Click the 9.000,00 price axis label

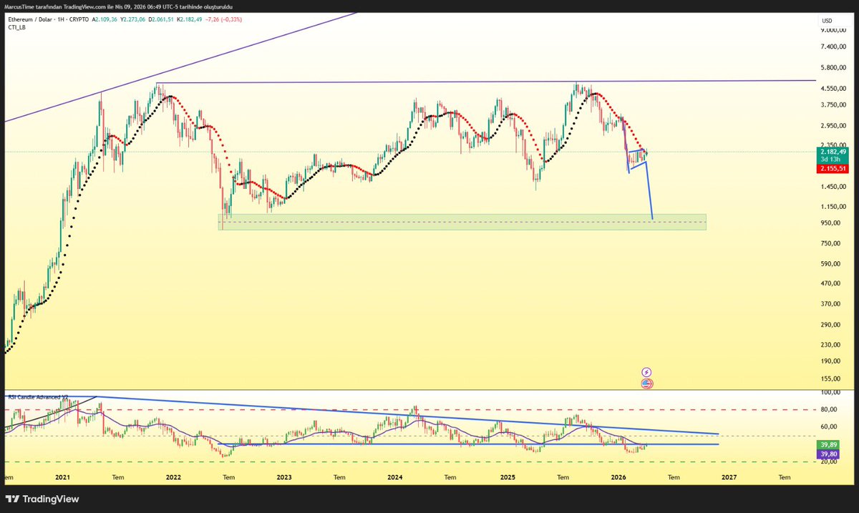[x=835, y=30]
